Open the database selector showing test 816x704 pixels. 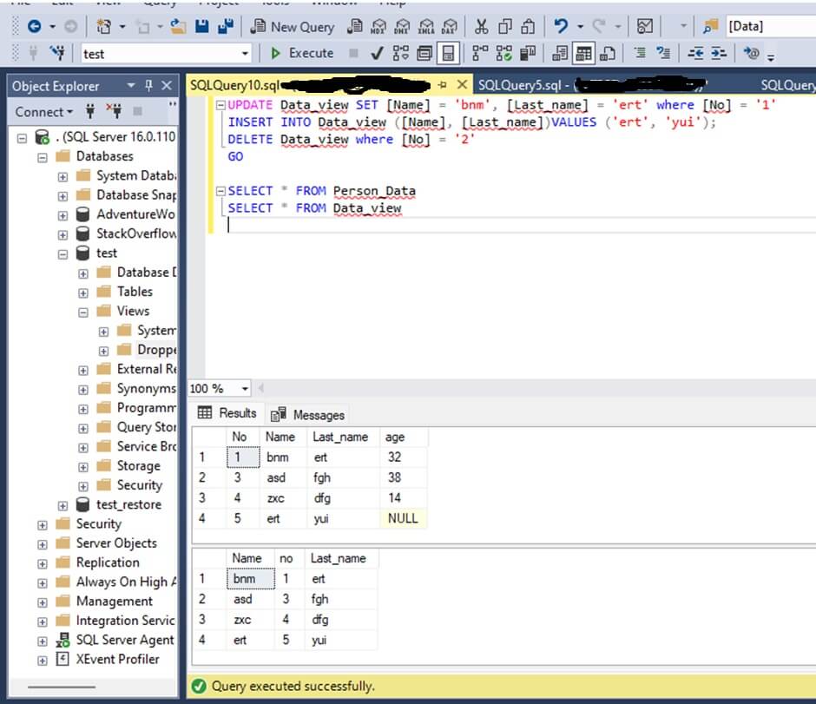(x=244, y=54)
